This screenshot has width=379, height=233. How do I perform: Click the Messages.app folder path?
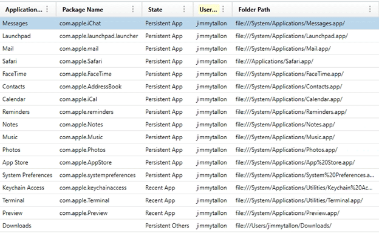pos(290,24)
